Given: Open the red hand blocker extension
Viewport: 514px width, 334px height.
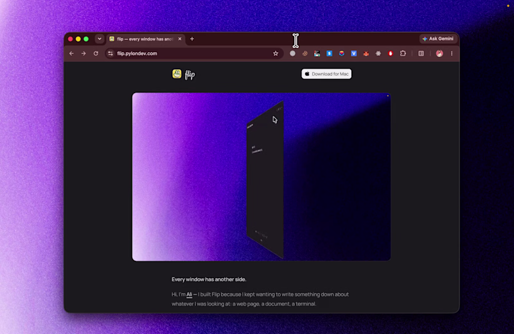Looking at the screenshot, I should coord(391,53).
